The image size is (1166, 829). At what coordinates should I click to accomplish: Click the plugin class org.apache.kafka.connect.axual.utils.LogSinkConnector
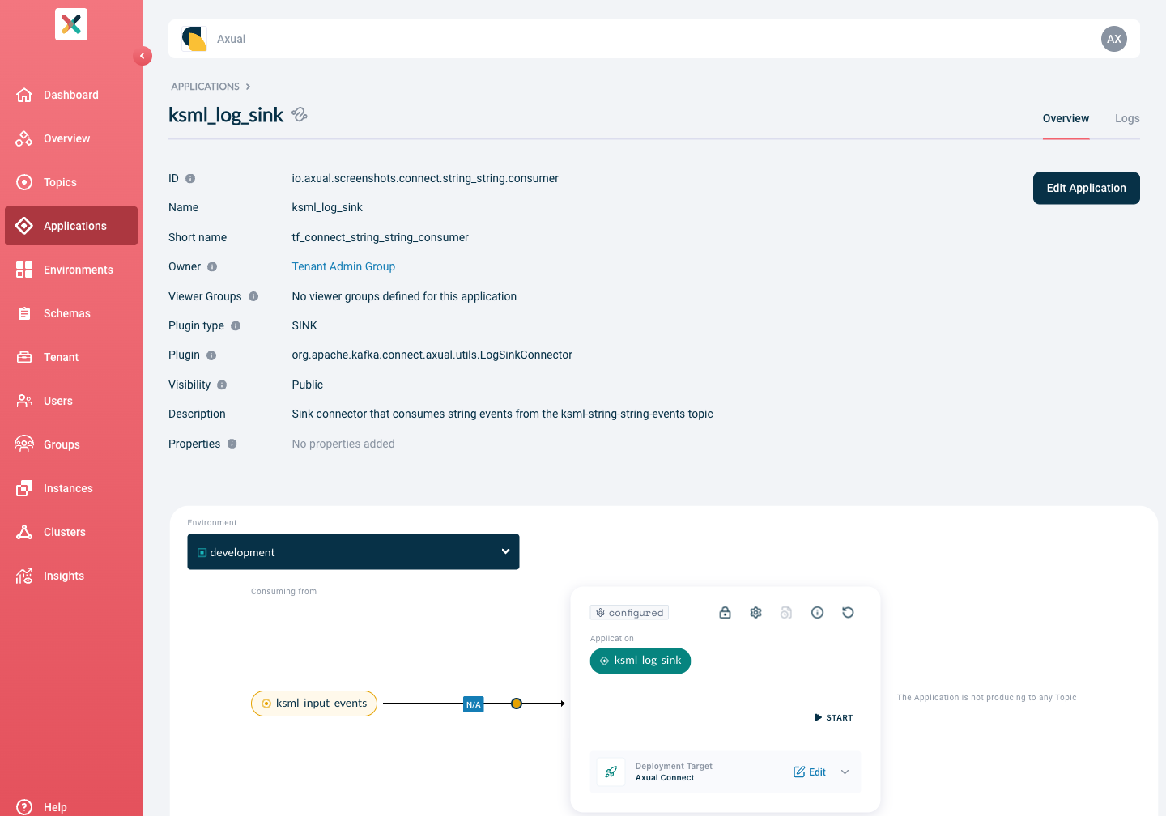(x=432, y=355)
